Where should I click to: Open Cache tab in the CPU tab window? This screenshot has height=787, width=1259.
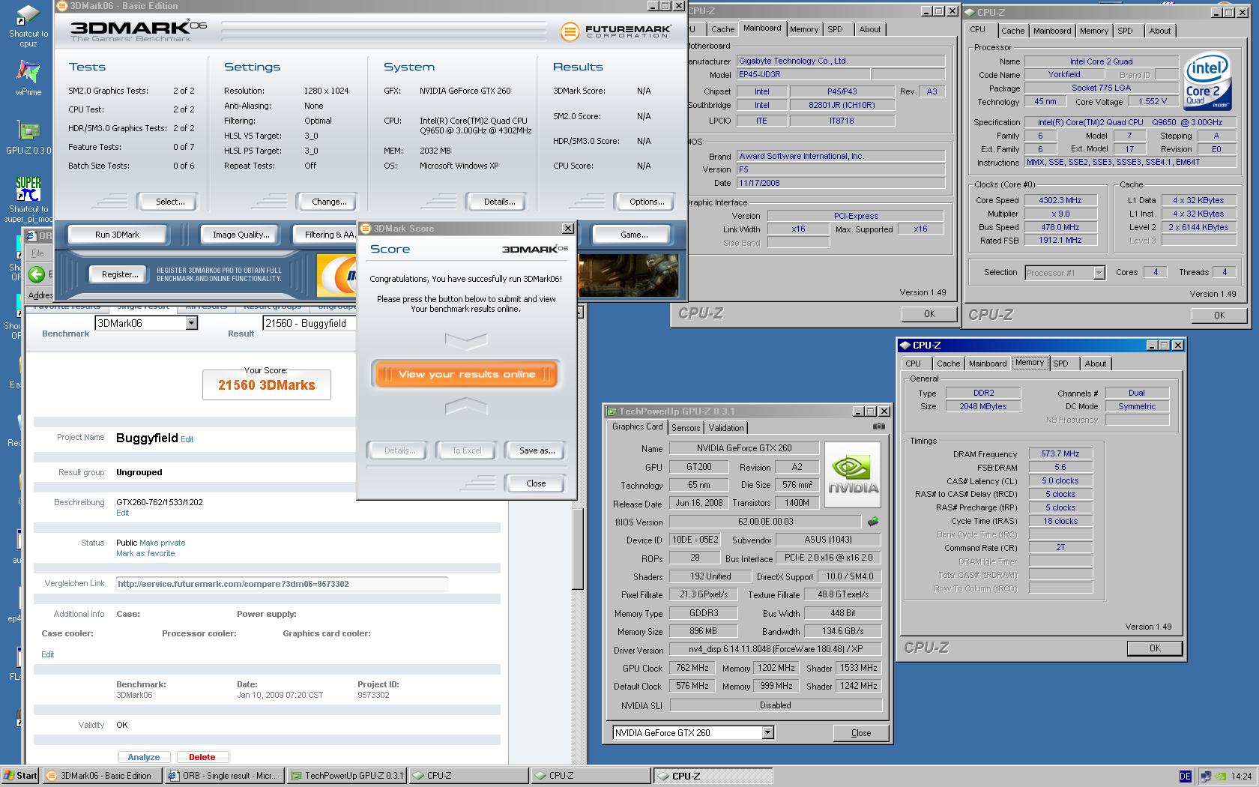tap(1012, 31)
